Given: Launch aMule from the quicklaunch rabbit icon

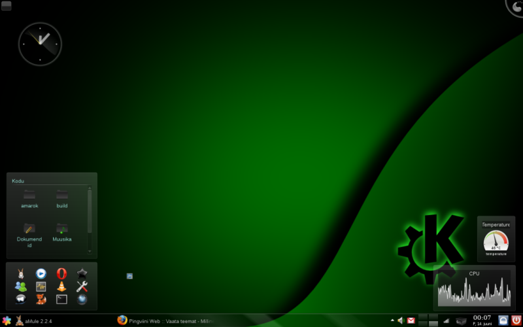Looking at the screenshot, I should tap(21, 273).
